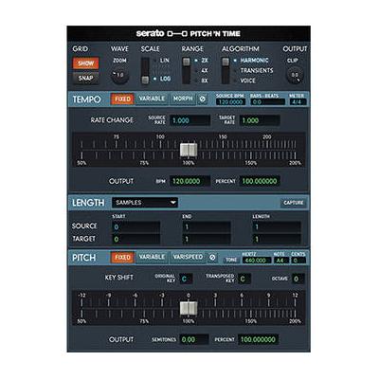The height and width of the screenshot is (379, 379).
Task: Edit the Bars Beats field
Action: coord(267,102)
